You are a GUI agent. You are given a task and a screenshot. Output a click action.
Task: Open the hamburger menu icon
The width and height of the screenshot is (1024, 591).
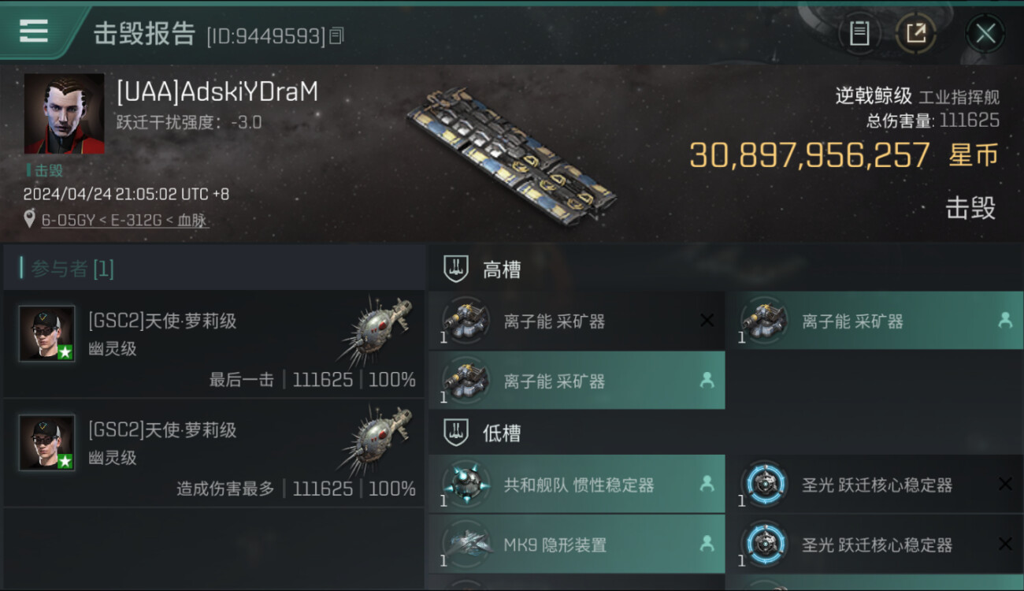[x=34, y=30]
